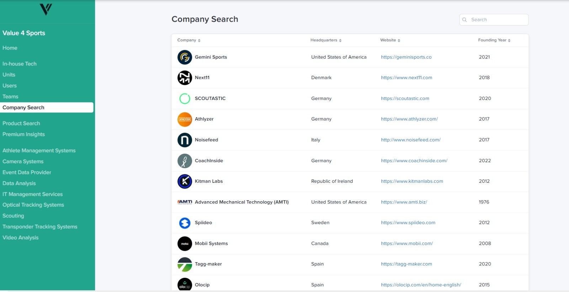Click the Olocip company logo
Image resolution: width=569 pixels, height=292 pixels.
[x=185, y=285]
